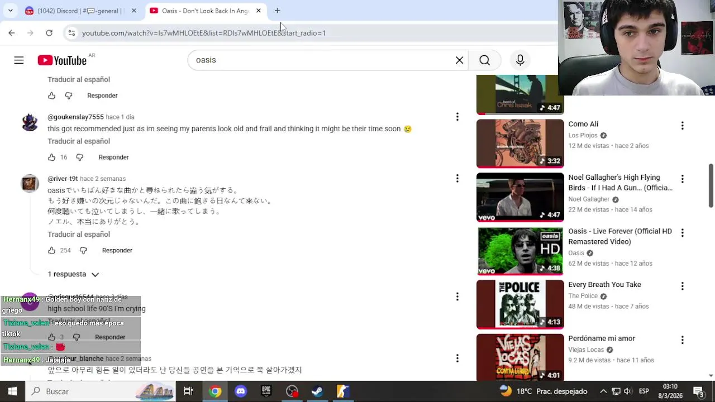715x402 pixels.
Task: Play the 'Oasis - Live Forever' thumbnail
Action: tap(520, 251)
